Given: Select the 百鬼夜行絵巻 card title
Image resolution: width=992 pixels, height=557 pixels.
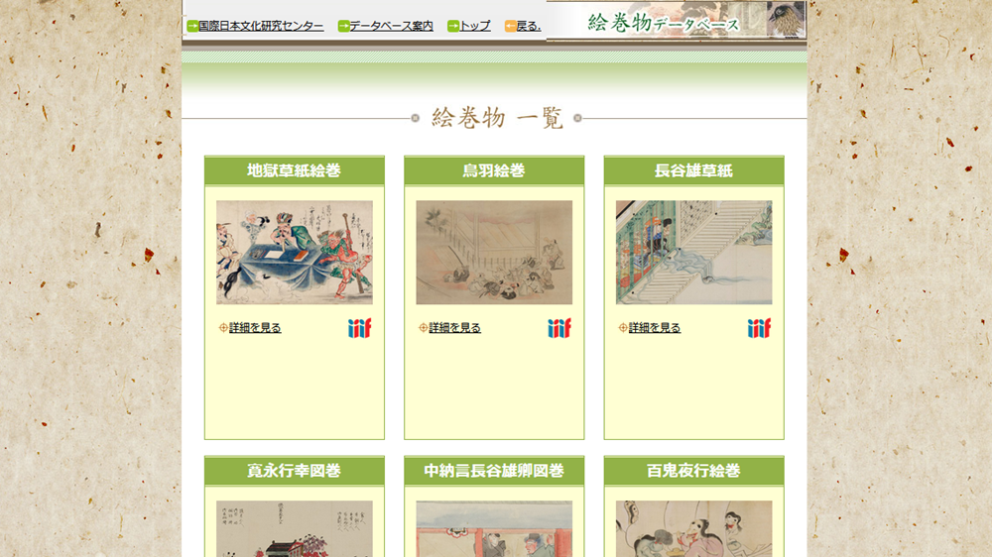Looking at the screenshot, I should tap(694, 471).
